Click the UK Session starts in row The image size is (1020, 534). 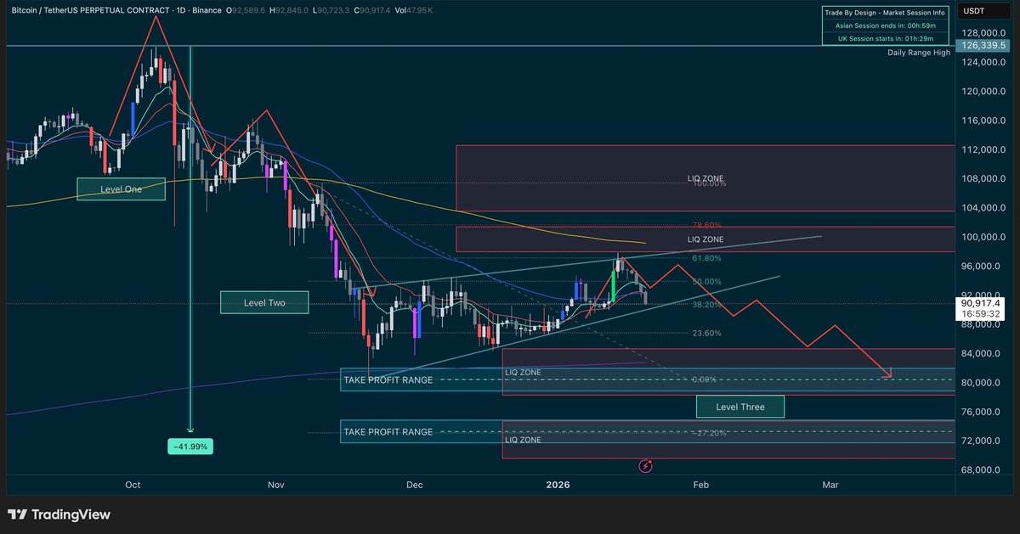tap(887, 39)
